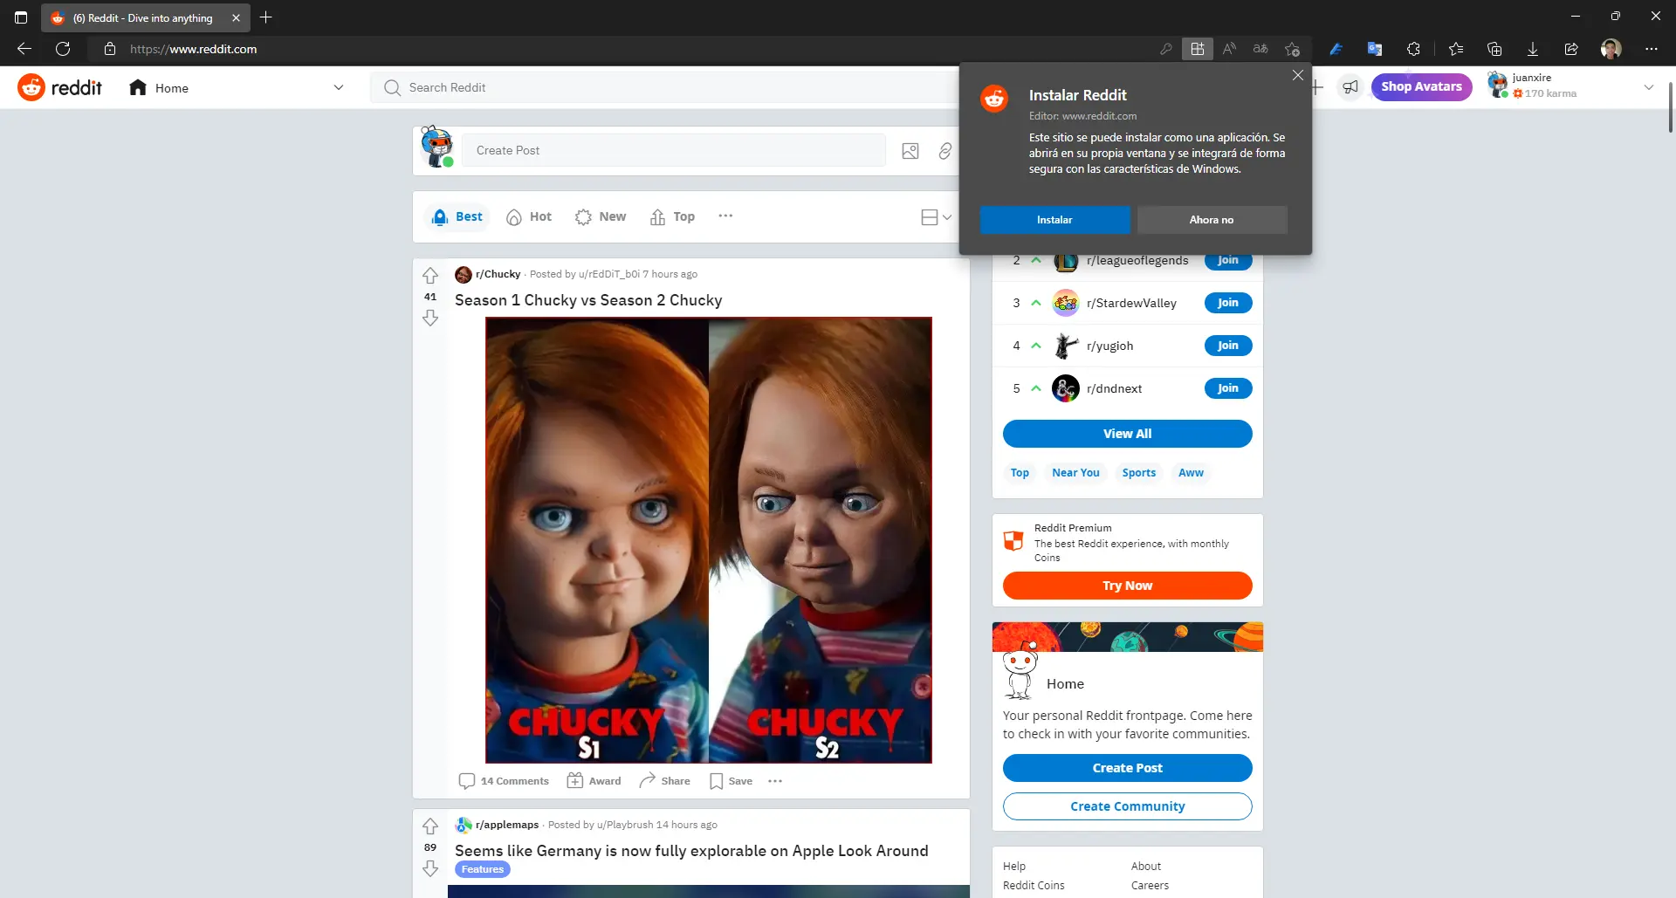
Task: Join the r/StardewValley community
Action: click(x=1228, y=303)
